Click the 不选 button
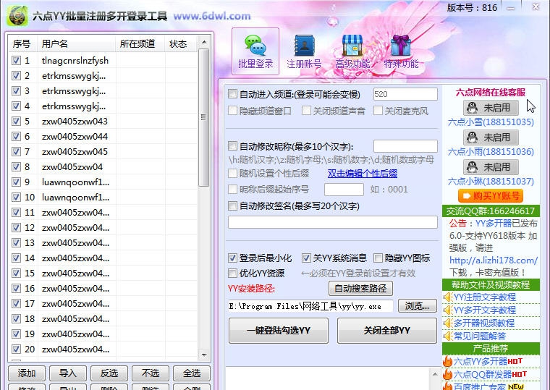 [150, 373]
